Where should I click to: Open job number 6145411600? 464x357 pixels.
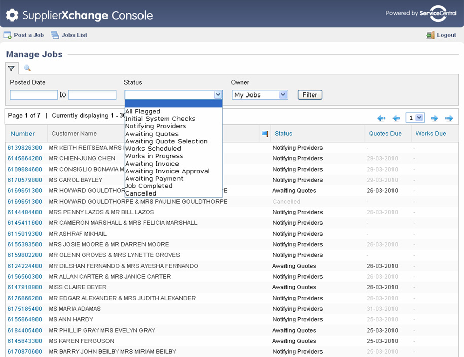[x=24, y=223]
